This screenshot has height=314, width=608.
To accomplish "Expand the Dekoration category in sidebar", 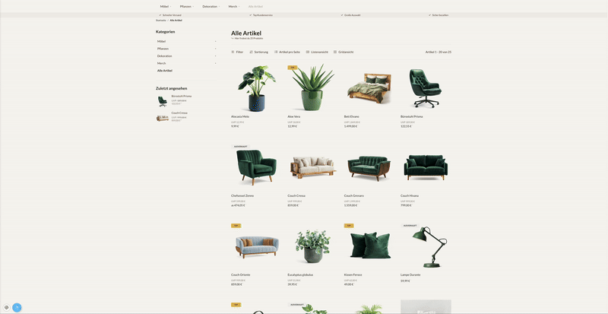I will tap(216, 56).
